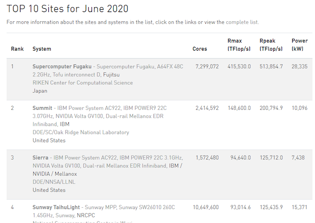
Task: Click NRCPC vendor name in TaihuLight row
Action: tap(86, 216)
